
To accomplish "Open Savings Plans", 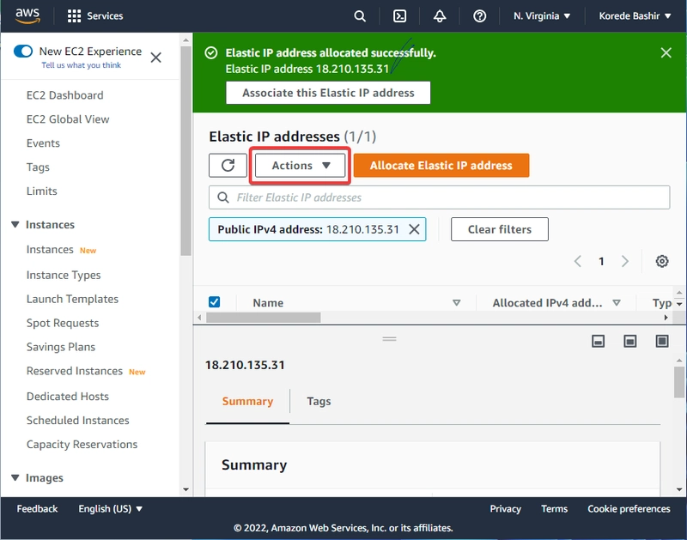I will (x=61, y=348).
